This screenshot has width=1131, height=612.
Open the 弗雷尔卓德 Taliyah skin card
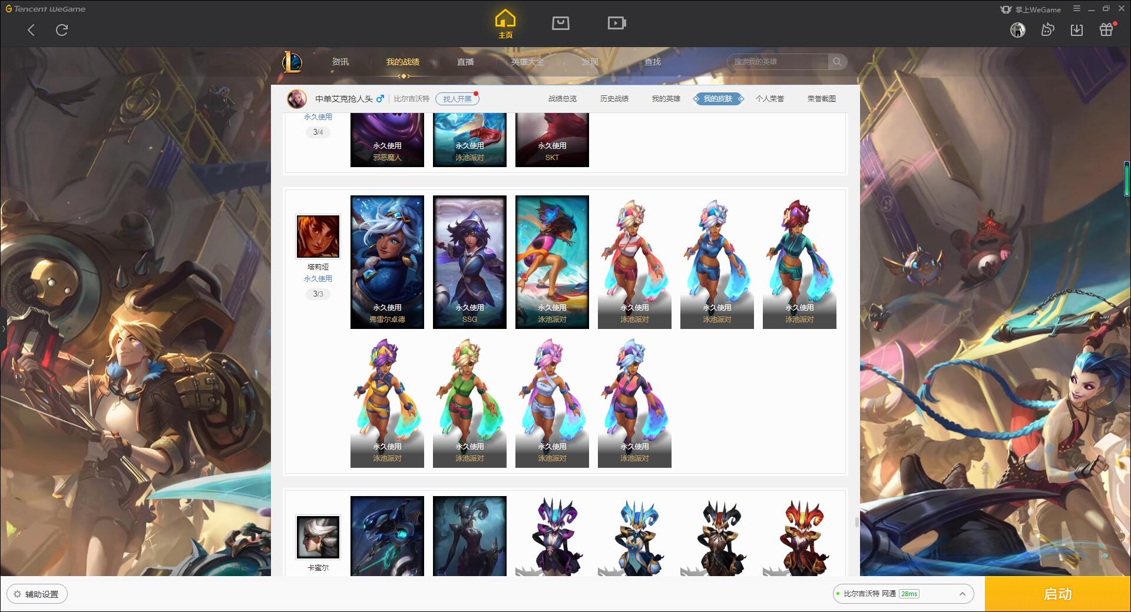click(x=387, y=262)
